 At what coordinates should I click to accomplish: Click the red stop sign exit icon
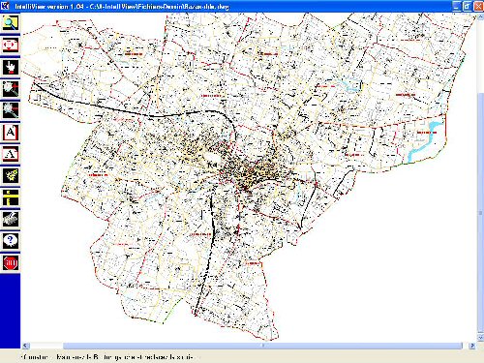coord(11,263)
